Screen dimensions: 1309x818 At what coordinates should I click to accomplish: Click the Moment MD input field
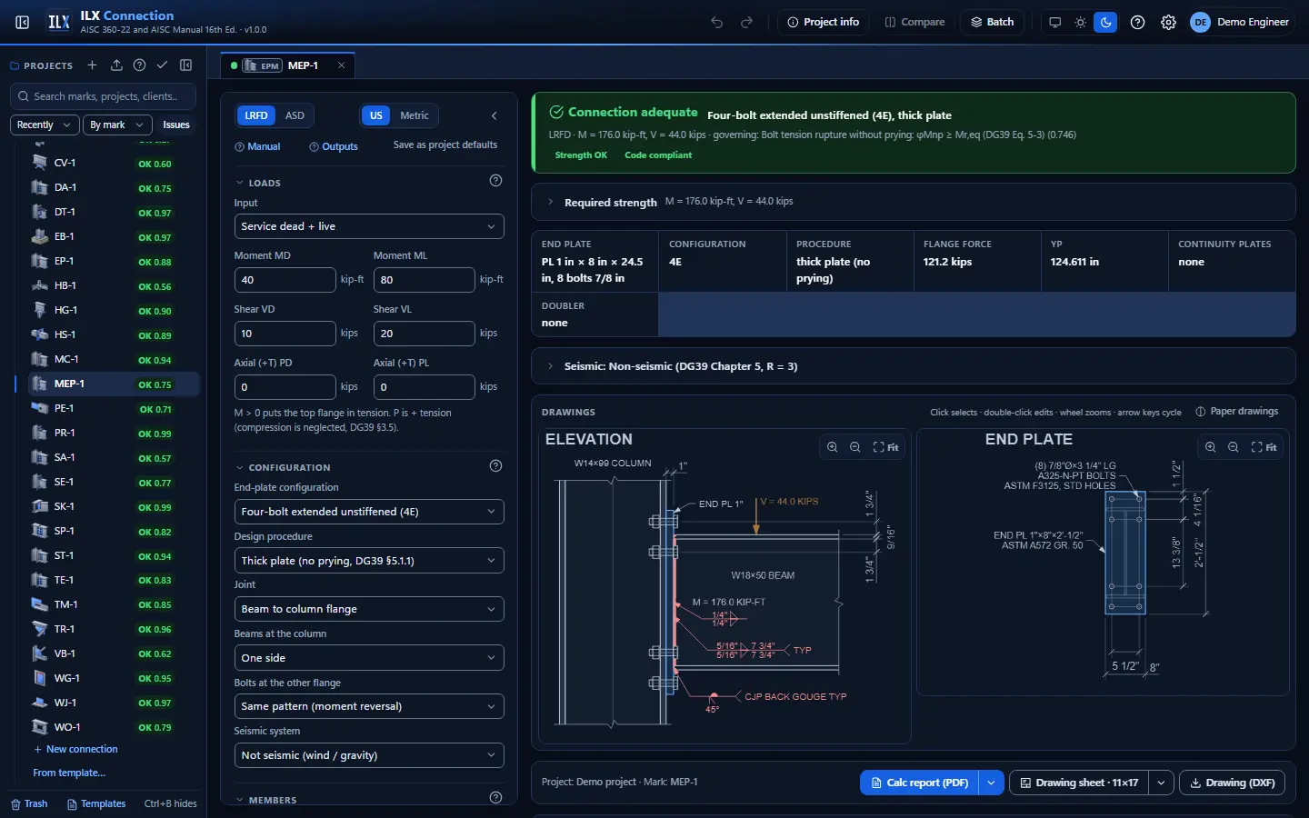coord(285,280)
